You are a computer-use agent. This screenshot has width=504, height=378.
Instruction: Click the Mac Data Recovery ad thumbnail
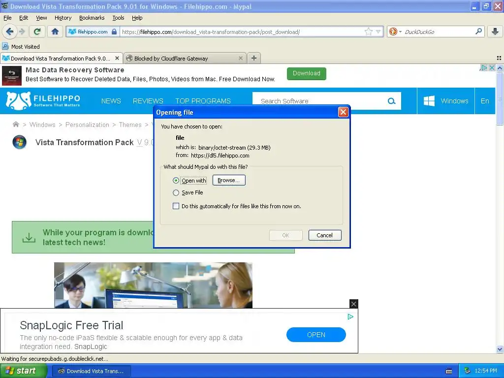[x=12, y=75]
